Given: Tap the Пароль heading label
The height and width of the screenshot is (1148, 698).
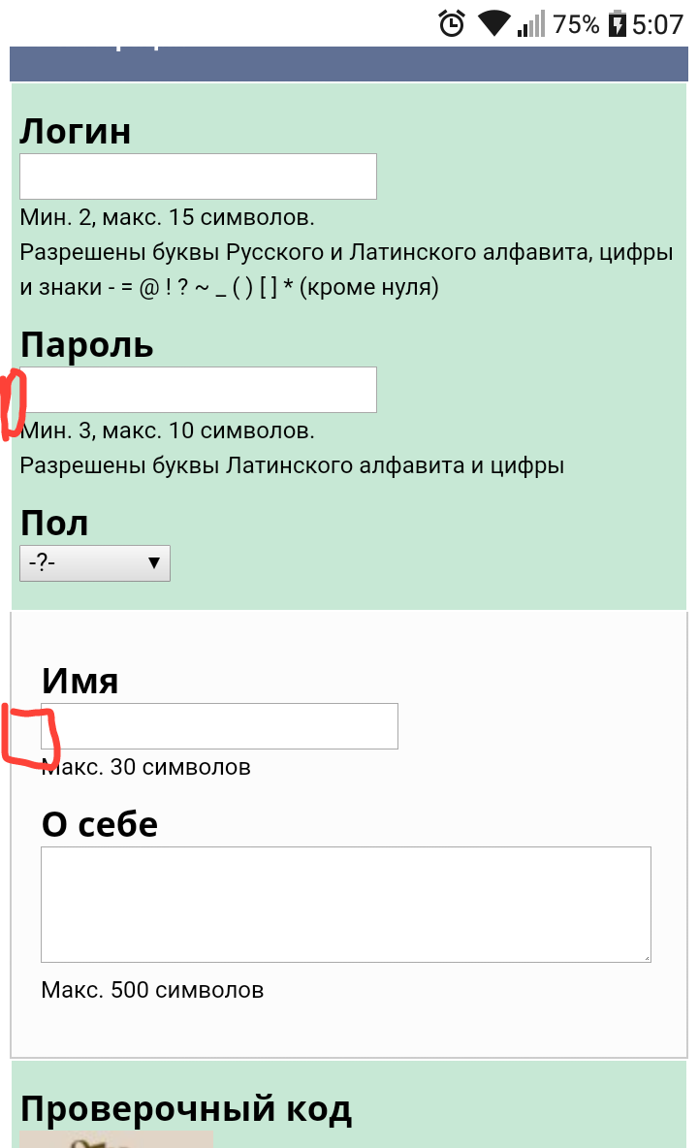Looking at the screenshot, I should pos(87,344).
